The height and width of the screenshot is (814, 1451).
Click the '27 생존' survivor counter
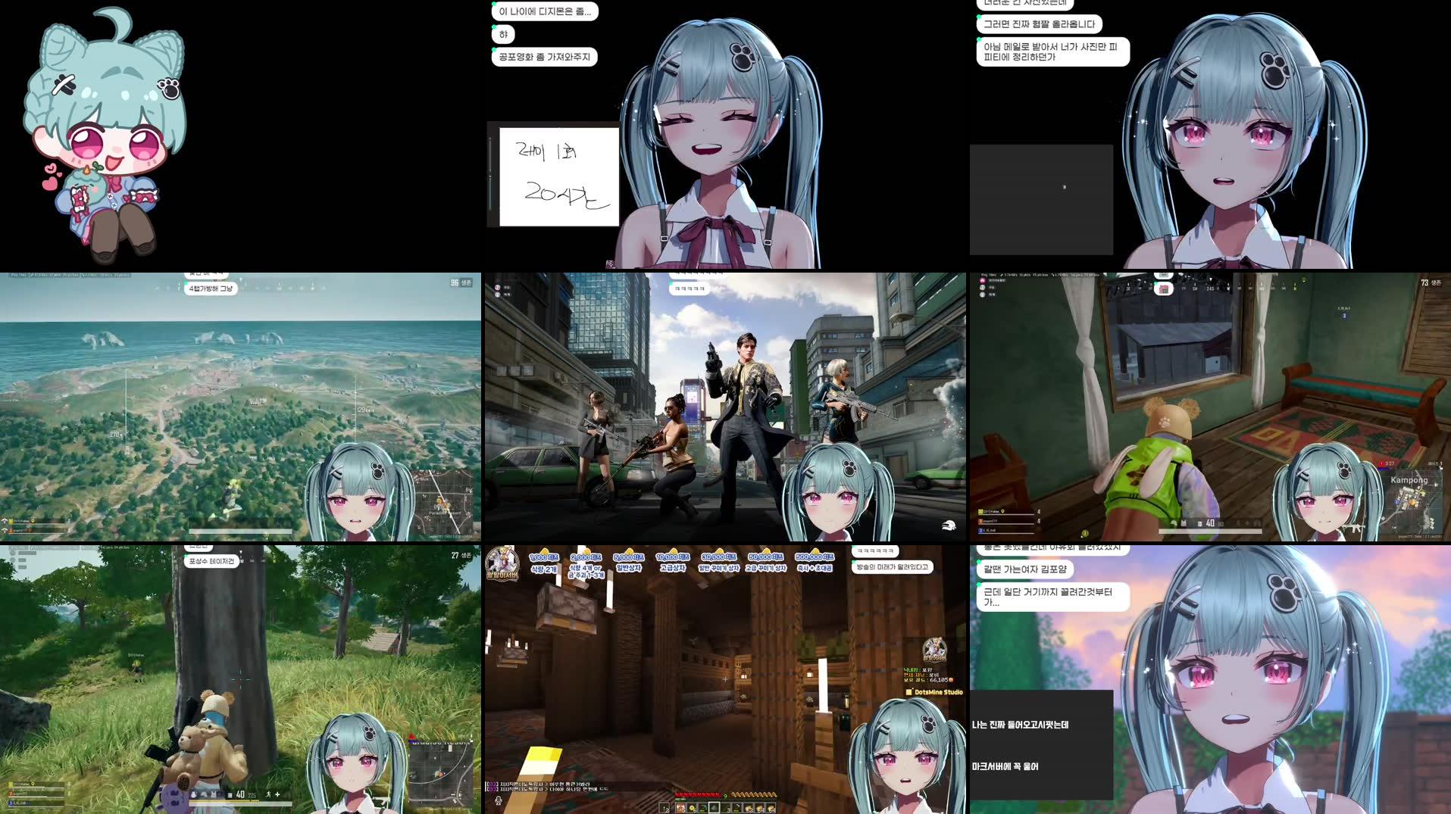click(x=461, y=555)
